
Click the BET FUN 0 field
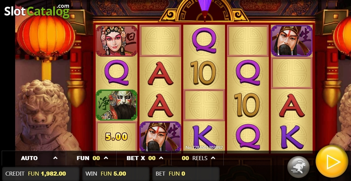click(186, 174)
